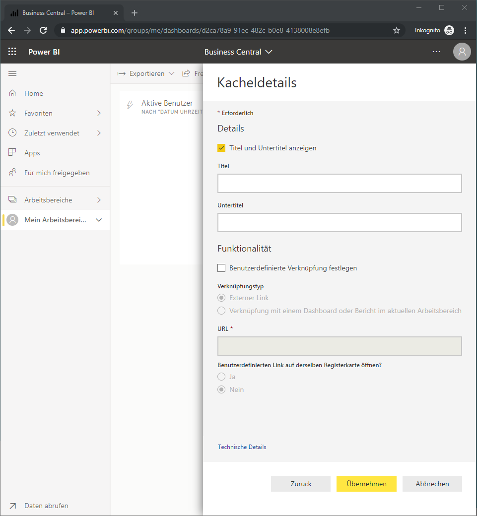Viewport: 477px width, 516px height.
Task: Open the Technische Details link
Action: [x=242, y=447]
